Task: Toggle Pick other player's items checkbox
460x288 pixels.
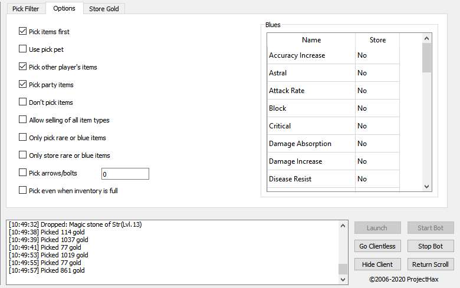Action: (23, 67)
